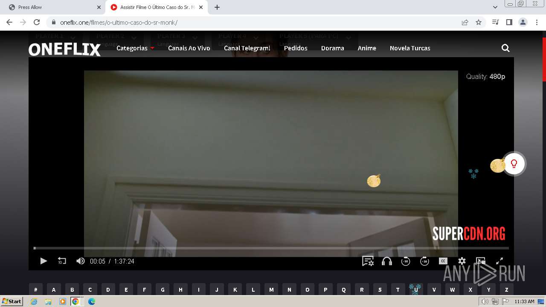This screenshot has height=307, width=546.
Task: Enable picture-in-picture mode
Action: tap(481, 261)
